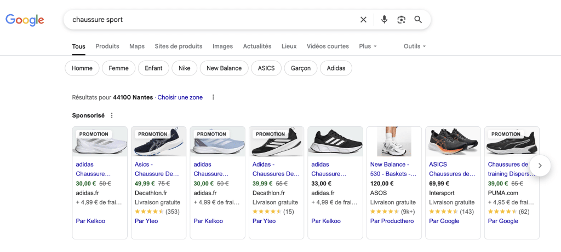Apply the Enfant filter chip
The height and width of the screenshot is (252, 561).
tap(153, 68)
